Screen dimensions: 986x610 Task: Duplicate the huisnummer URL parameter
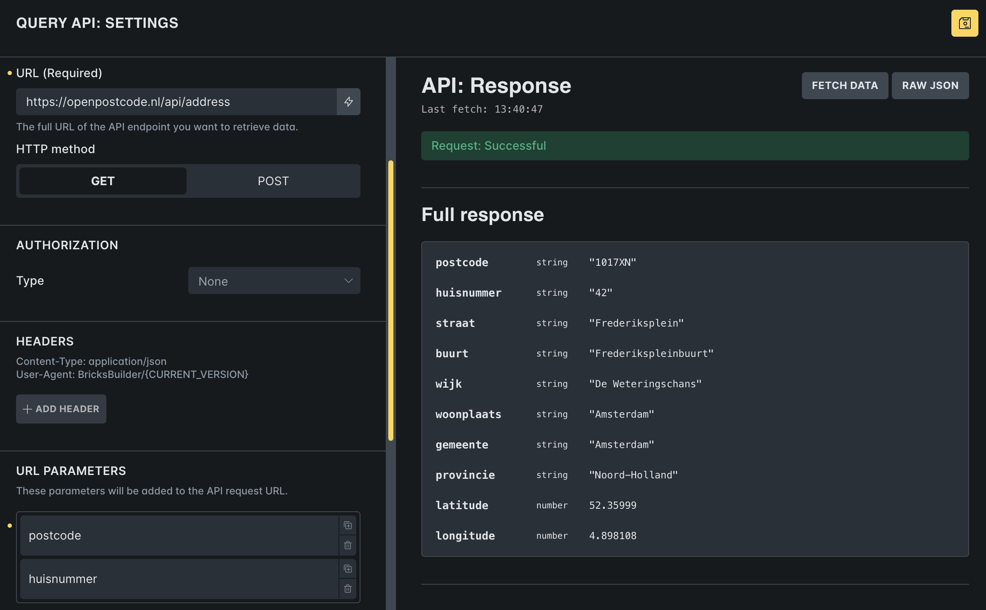[348, 569]
